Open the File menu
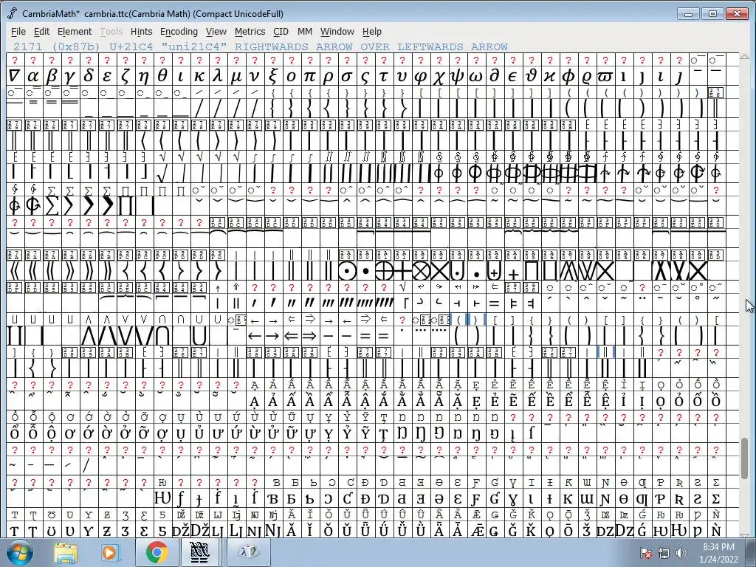 coord(18,31)
